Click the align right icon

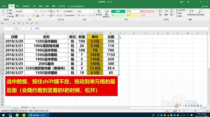(x=54, y=15)
